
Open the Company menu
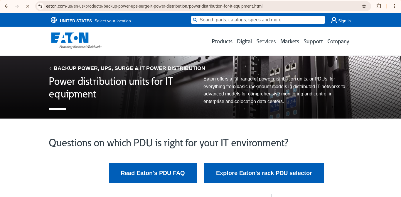pos(338,42)
